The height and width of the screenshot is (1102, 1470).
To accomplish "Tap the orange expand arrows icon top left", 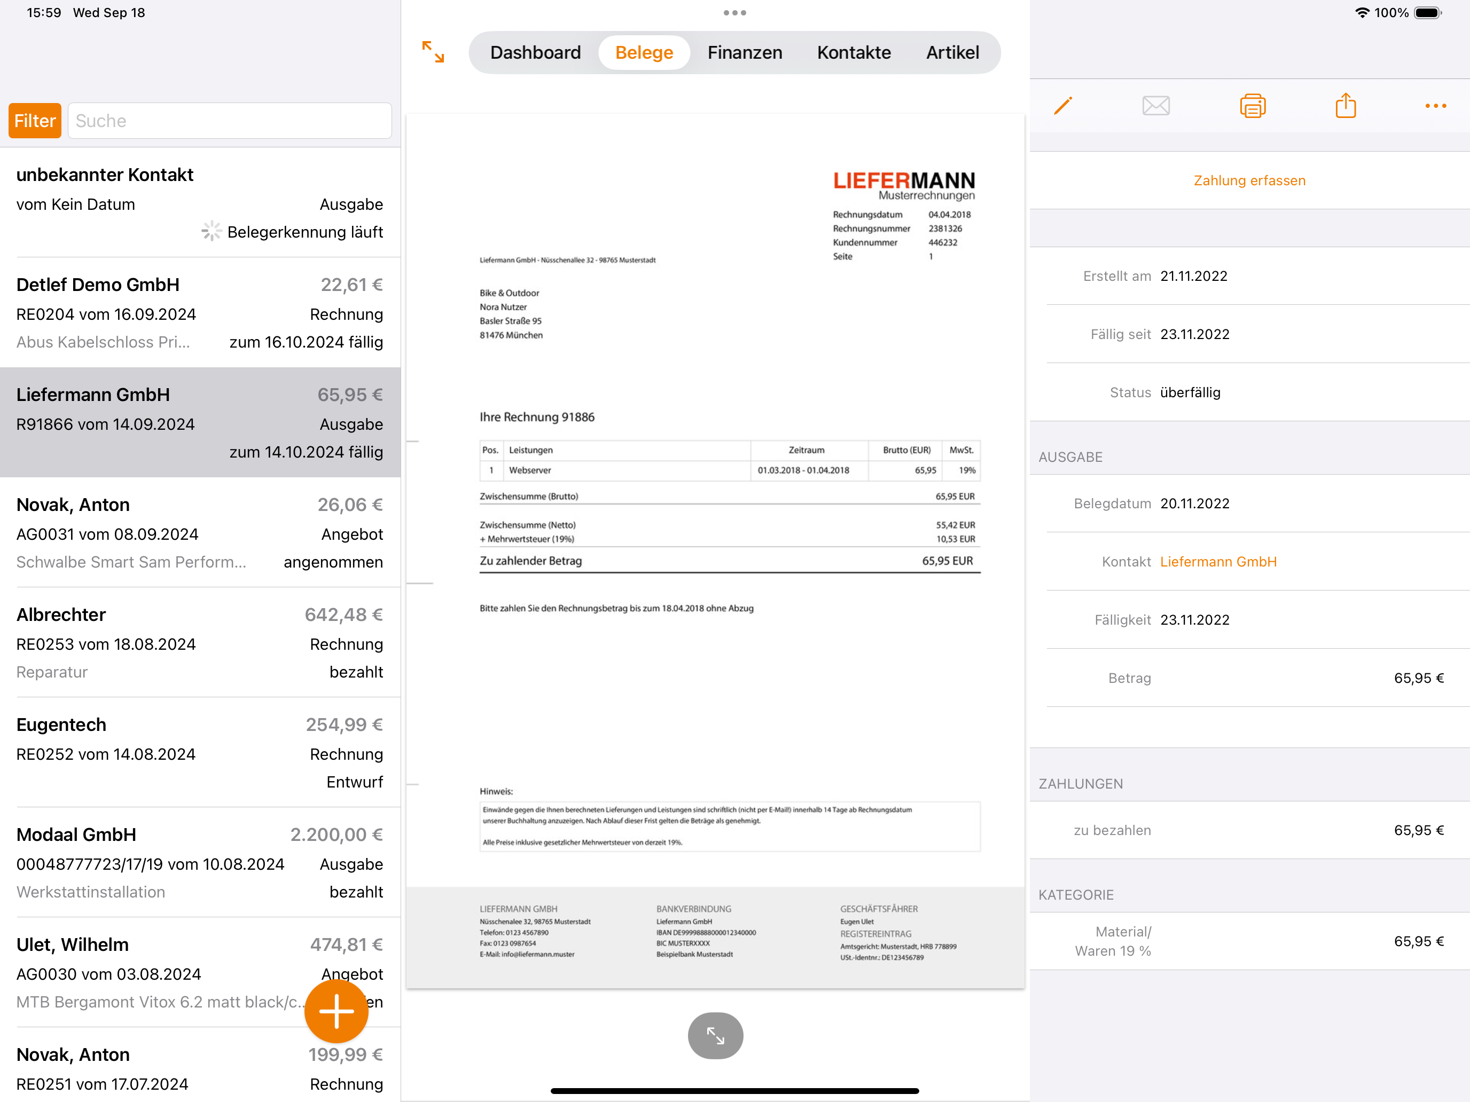I will coord(433,52).
